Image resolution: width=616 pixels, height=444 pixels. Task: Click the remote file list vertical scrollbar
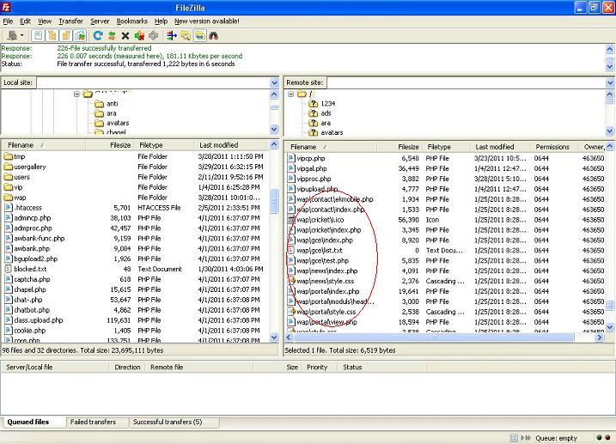coord(610,240)
